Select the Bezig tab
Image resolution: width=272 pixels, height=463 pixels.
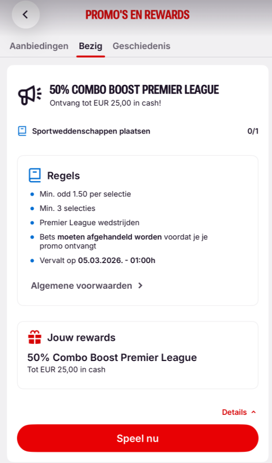tap(91, 46)
